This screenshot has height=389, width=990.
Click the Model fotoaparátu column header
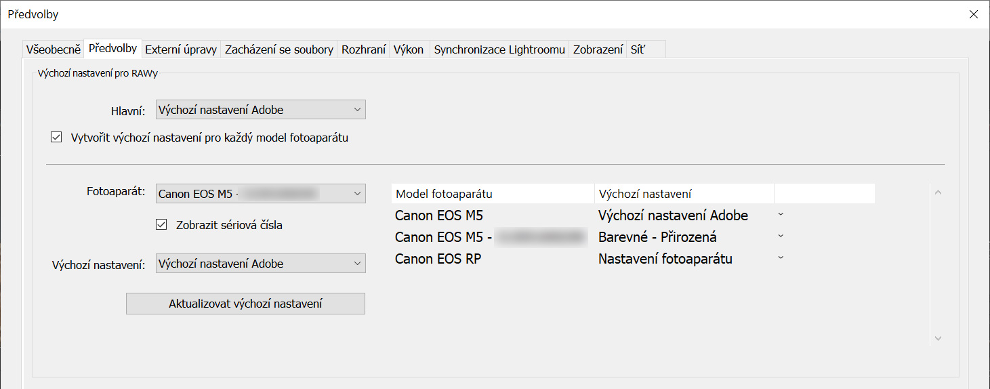point(493,194)
